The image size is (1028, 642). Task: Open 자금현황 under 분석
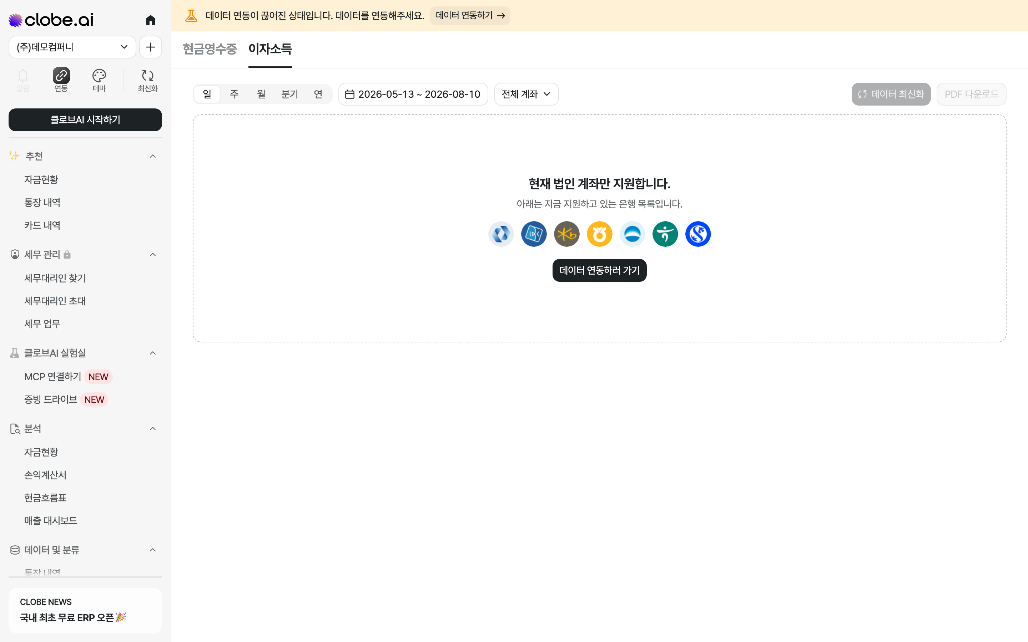coord(41,453)
